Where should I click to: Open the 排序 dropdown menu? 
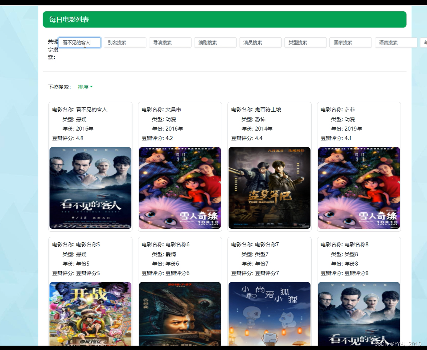(85, 87)
